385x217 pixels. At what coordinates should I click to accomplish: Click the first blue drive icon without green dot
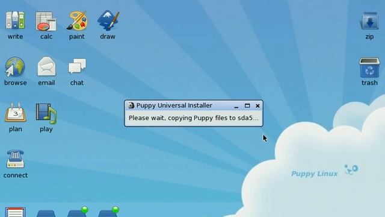click(x=46, y=213)
